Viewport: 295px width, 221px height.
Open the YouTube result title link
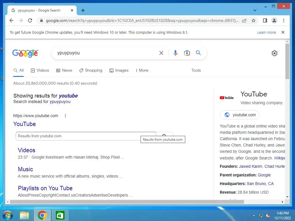[x=24, y=124]
